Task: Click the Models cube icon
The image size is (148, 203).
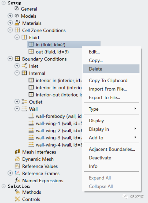Action: tap(17, 16)
